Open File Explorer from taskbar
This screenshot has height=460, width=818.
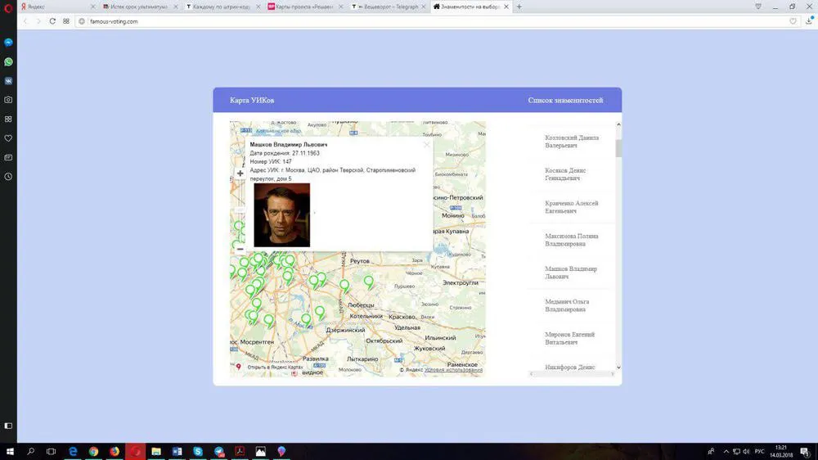tap(156, 451)
